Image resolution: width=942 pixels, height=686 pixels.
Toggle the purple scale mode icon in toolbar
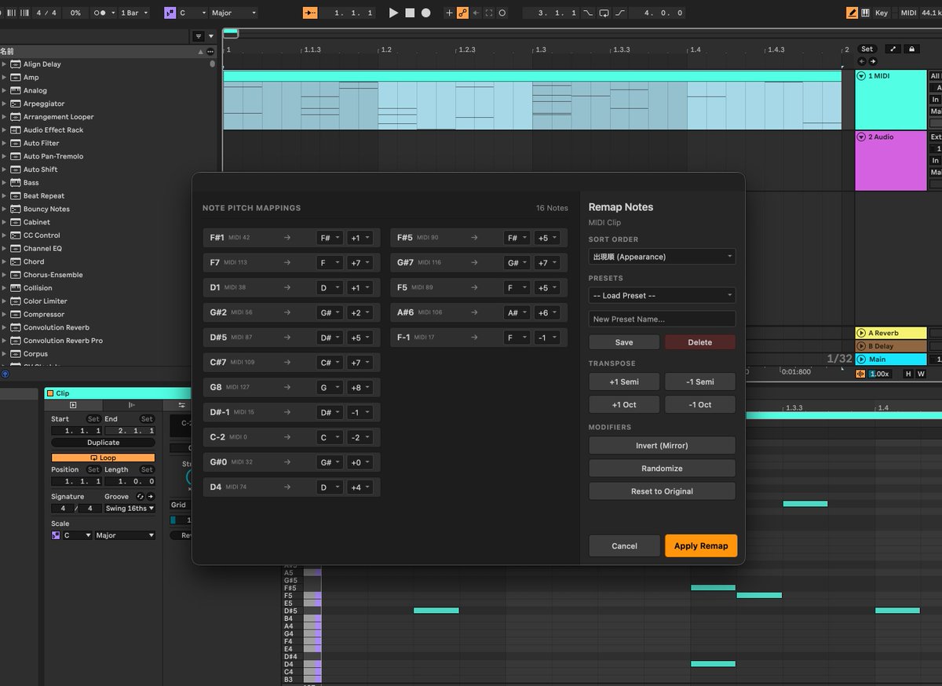[x=170, y=13]
